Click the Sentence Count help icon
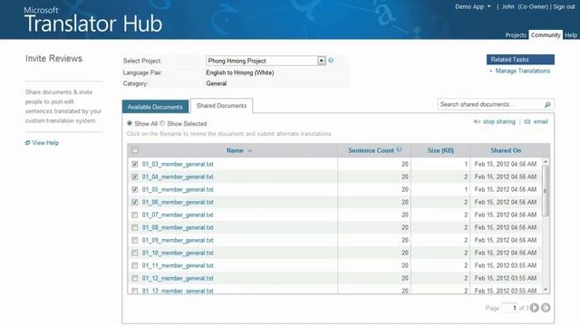580x326 pixels. (399, 149)
